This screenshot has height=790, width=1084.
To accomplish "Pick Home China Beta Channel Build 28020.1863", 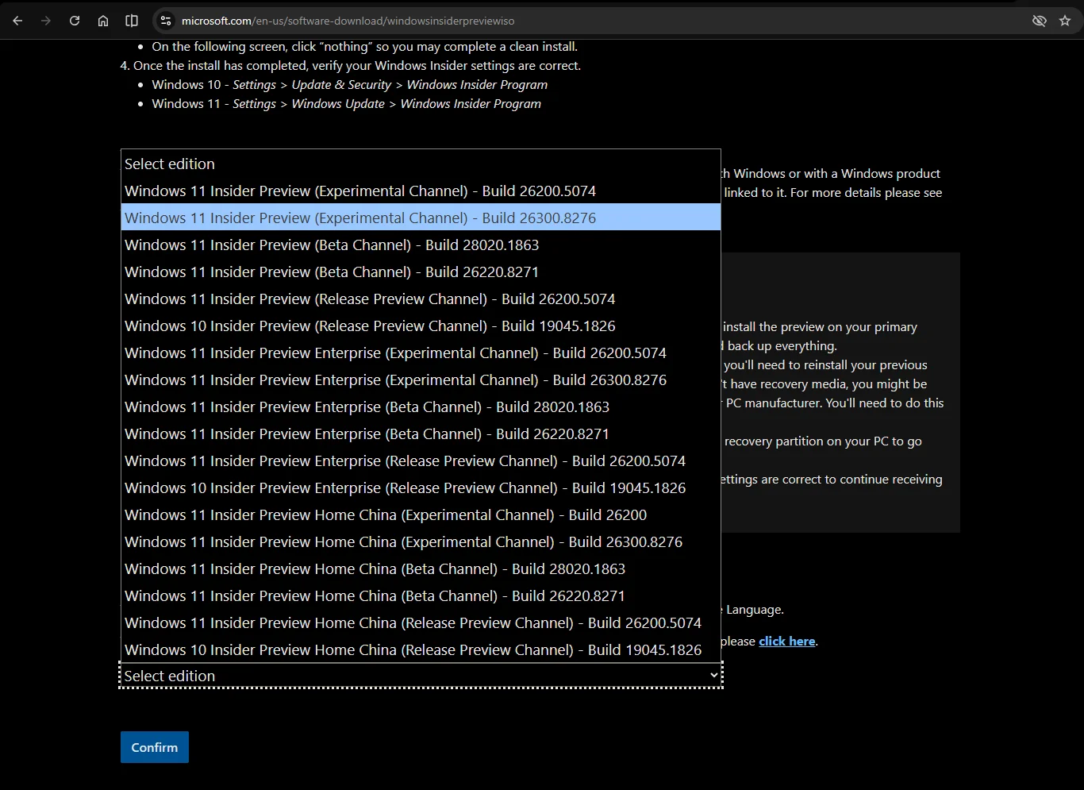I will point(421,568).
